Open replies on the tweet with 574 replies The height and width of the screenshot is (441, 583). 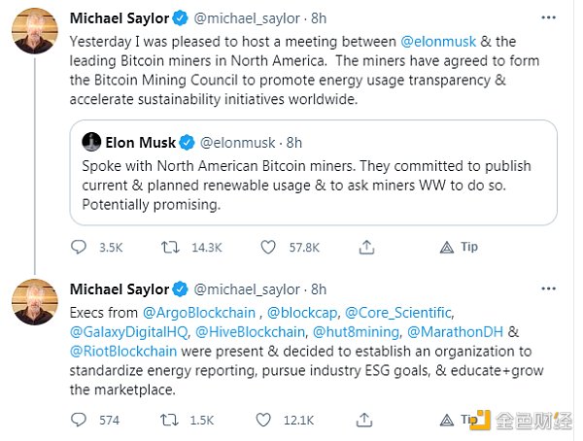(80, 420)
